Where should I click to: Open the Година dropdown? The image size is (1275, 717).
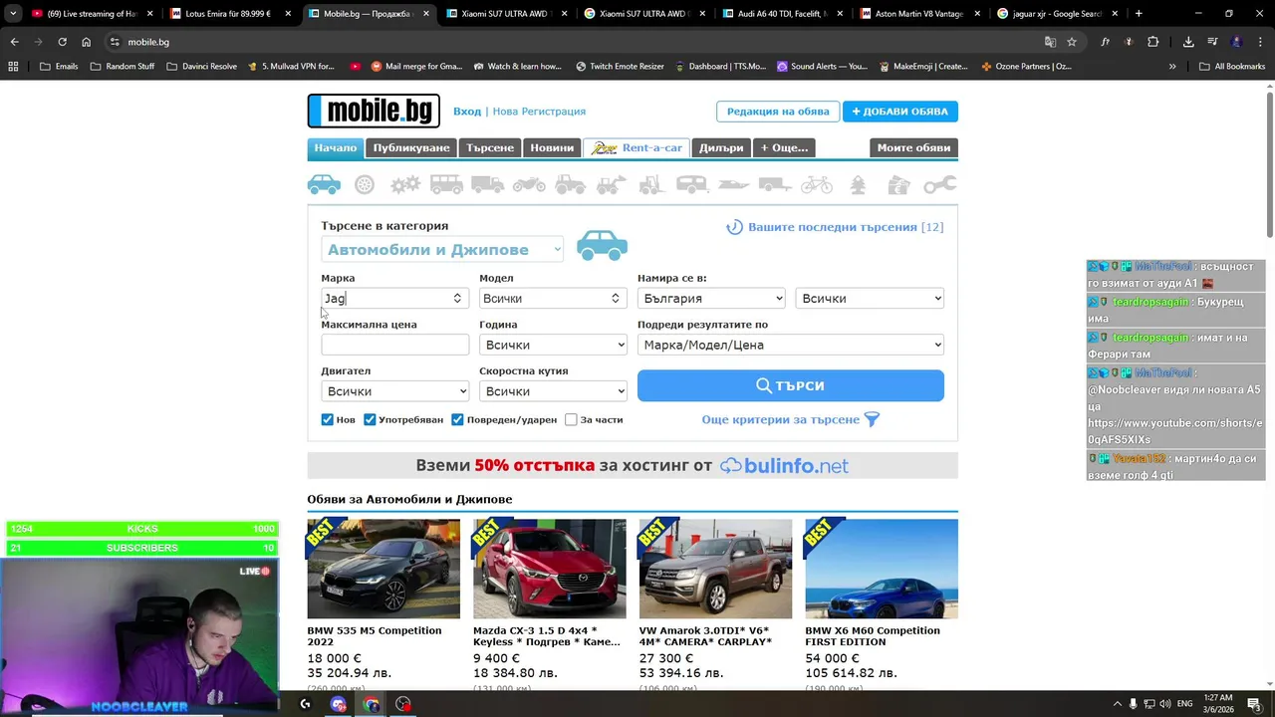coord(553,345)
